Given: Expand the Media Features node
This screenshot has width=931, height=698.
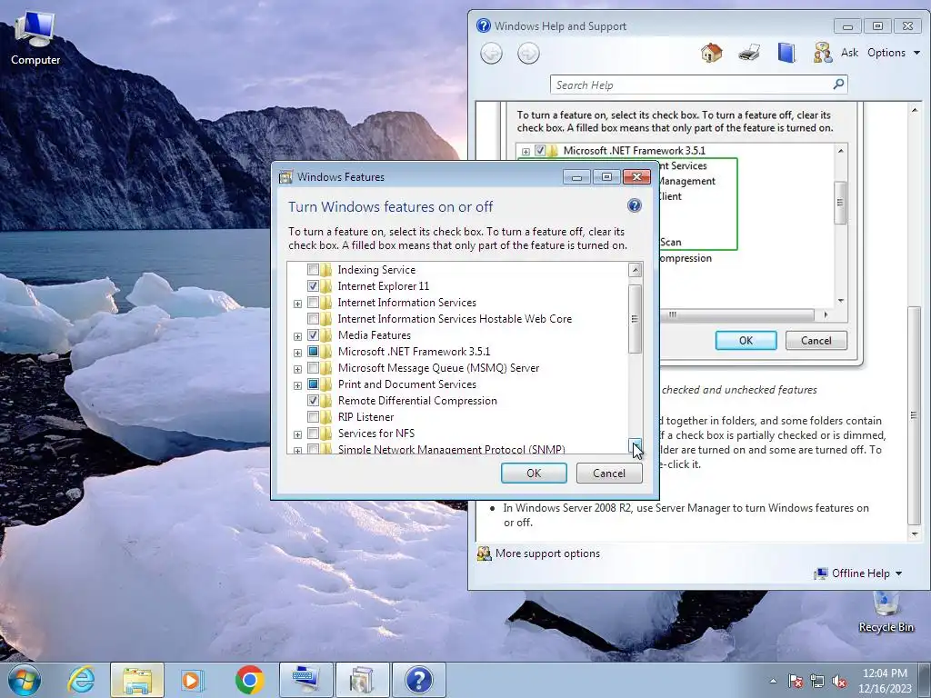Looking at the screenshot, I should (297, 336).
